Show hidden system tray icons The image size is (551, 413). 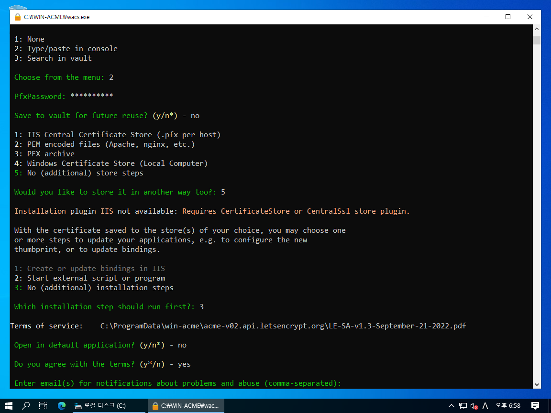click(x=452, y=406)
